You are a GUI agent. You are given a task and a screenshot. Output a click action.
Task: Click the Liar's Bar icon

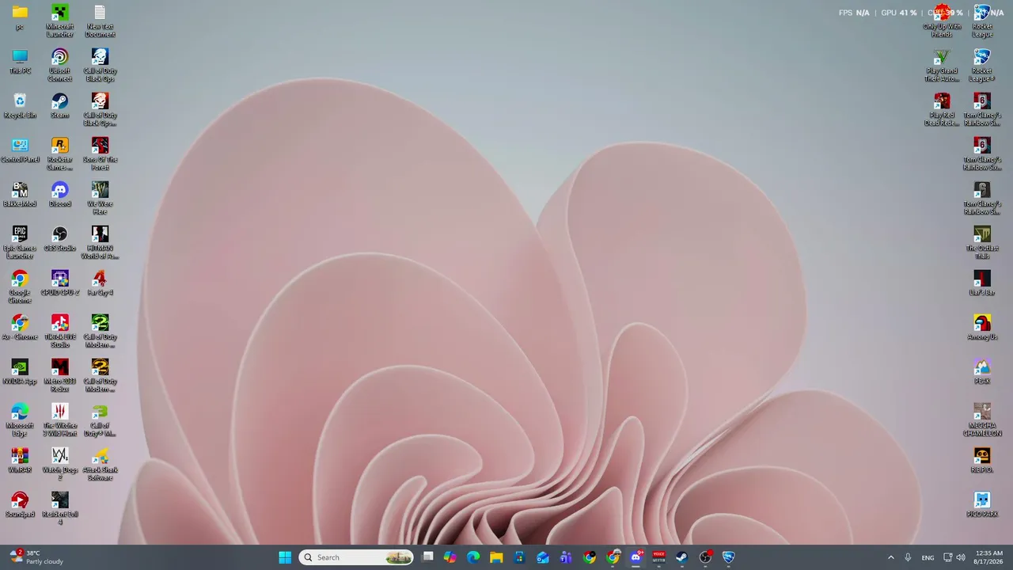pos(982,283)
